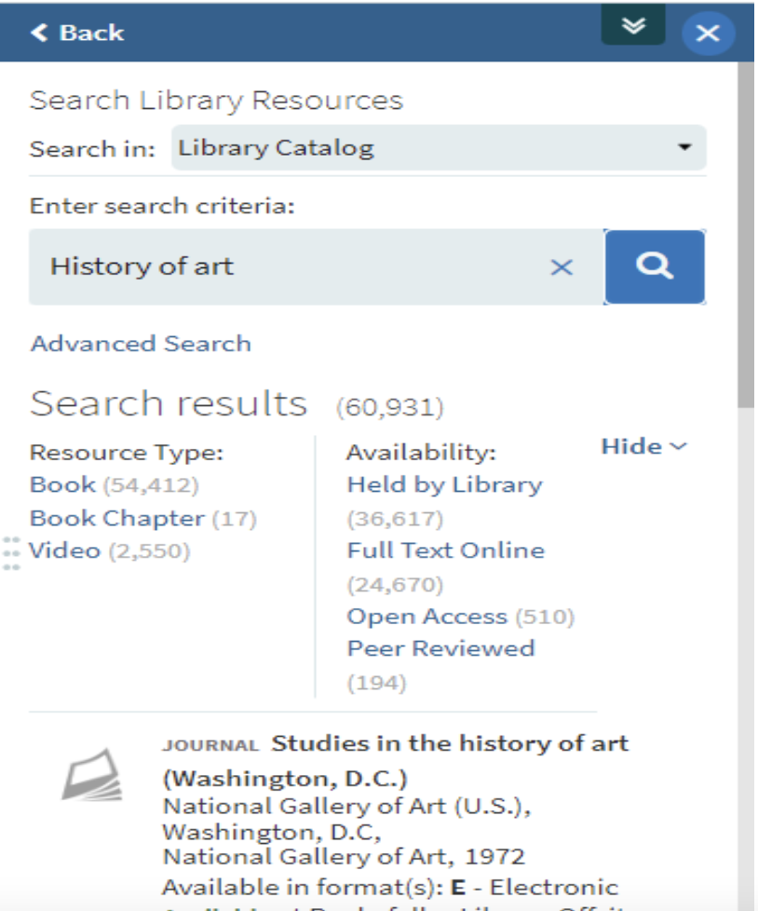
Task: Open the 'Search in' Library Catalog dropdown
Action: coord(438,147)
